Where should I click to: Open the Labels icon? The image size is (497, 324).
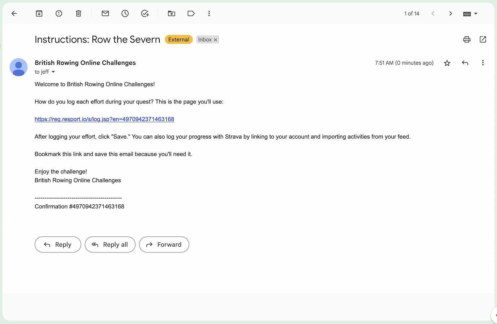coord(191,14)
